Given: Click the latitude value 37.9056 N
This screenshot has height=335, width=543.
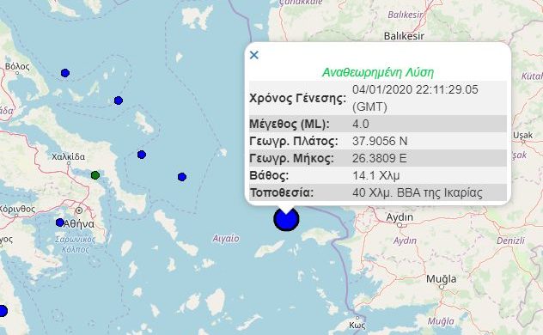Looking at the screenshot, I should point(380,141).
